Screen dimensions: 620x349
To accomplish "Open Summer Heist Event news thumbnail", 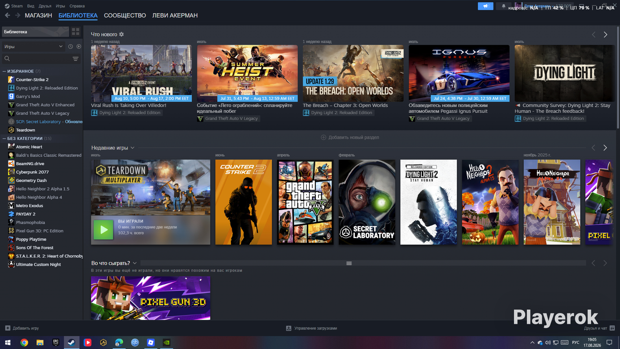I will 247,73.
